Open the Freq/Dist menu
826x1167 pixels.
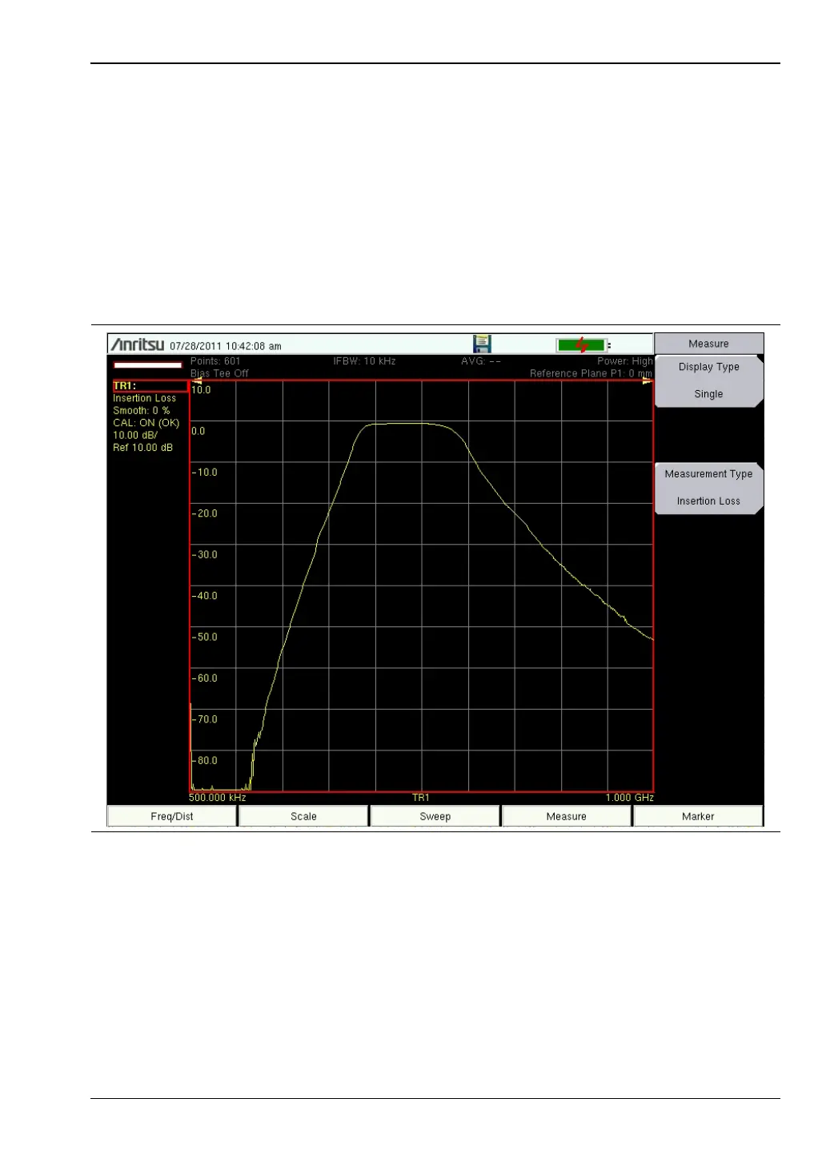172,816
